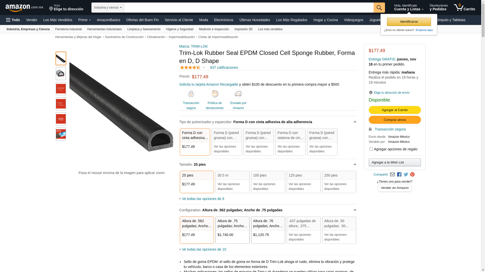
Task: Share product via email icon
Action: (x=392, y=175)
